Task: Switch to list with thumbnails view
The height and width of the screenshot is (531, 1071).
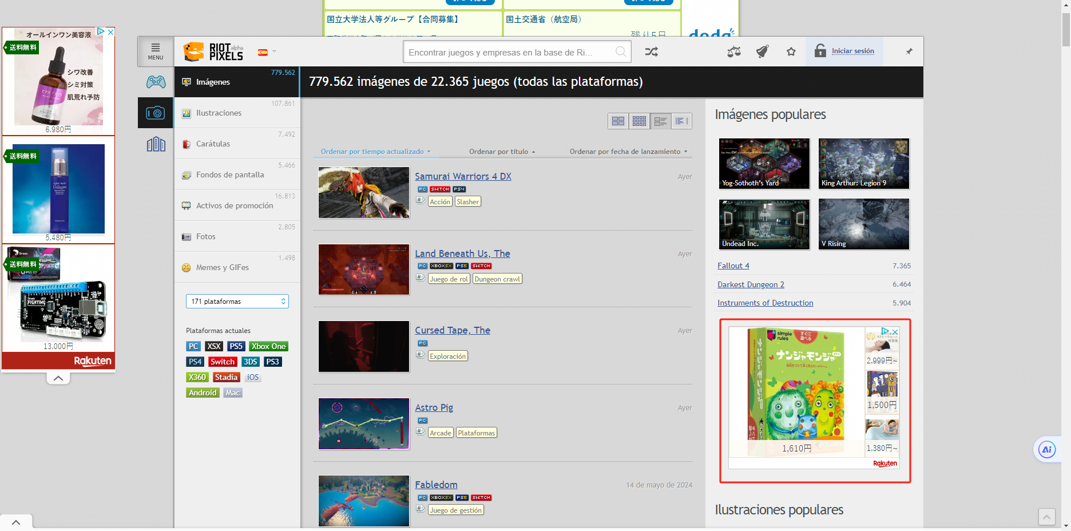Action: [x=660, y=121]
